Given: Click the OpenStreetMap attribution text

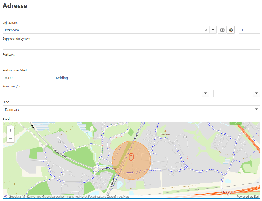Looking at the screenshot, I should click(118, 197).
